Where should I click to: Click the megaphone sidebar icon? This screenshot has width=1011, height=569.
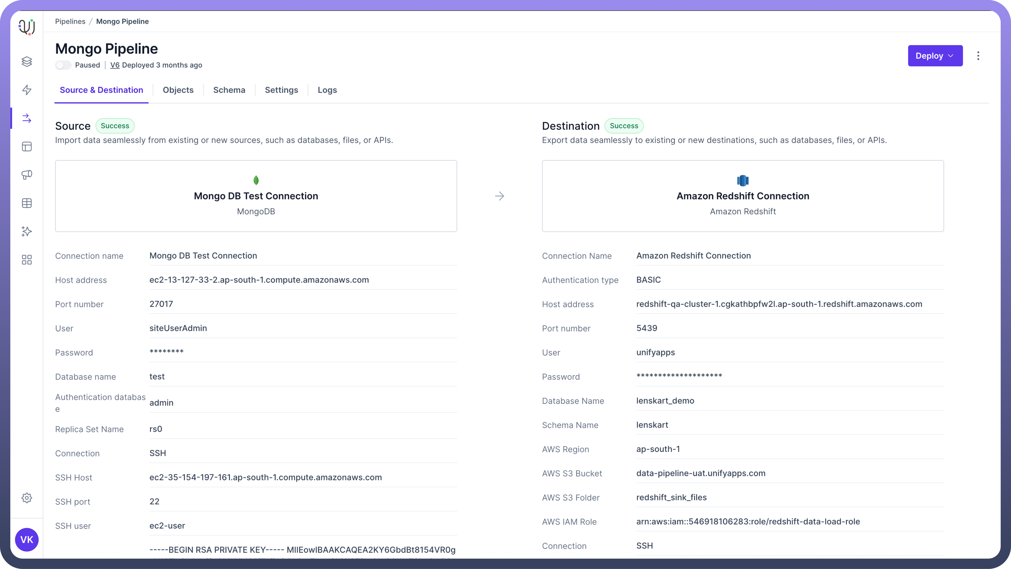tap(27, 175)
